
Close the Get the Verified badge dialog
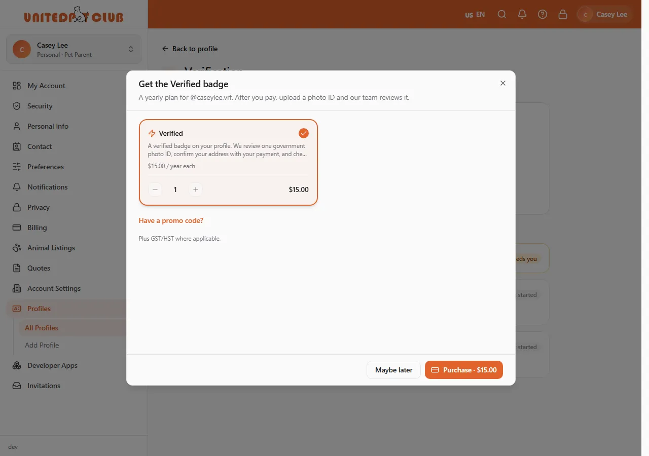(503, 83)
